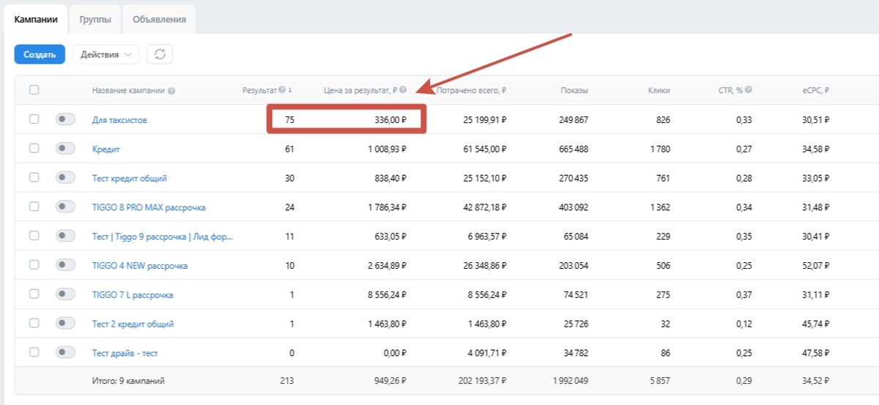The image size is (879, 405).
Task: Select checkbox for TIGGO 7 L рассрочка
Action: [x=34, y=294]
